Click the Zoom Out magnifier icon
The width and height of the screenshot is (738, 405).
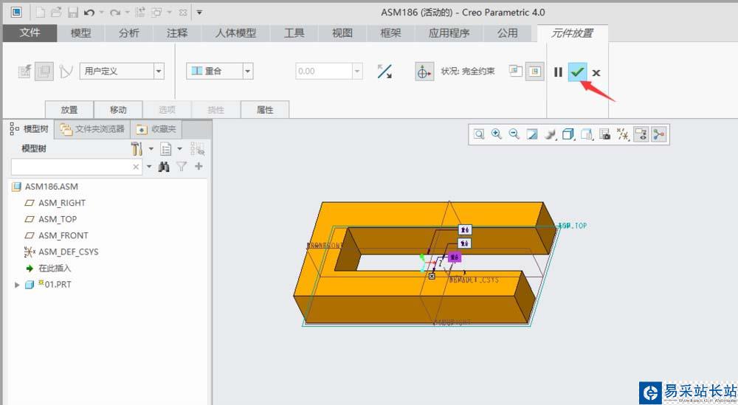[514, 134]
